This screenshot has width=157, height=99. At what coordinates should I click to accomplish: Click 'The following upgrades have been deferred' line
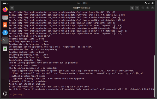pos(43,63)
